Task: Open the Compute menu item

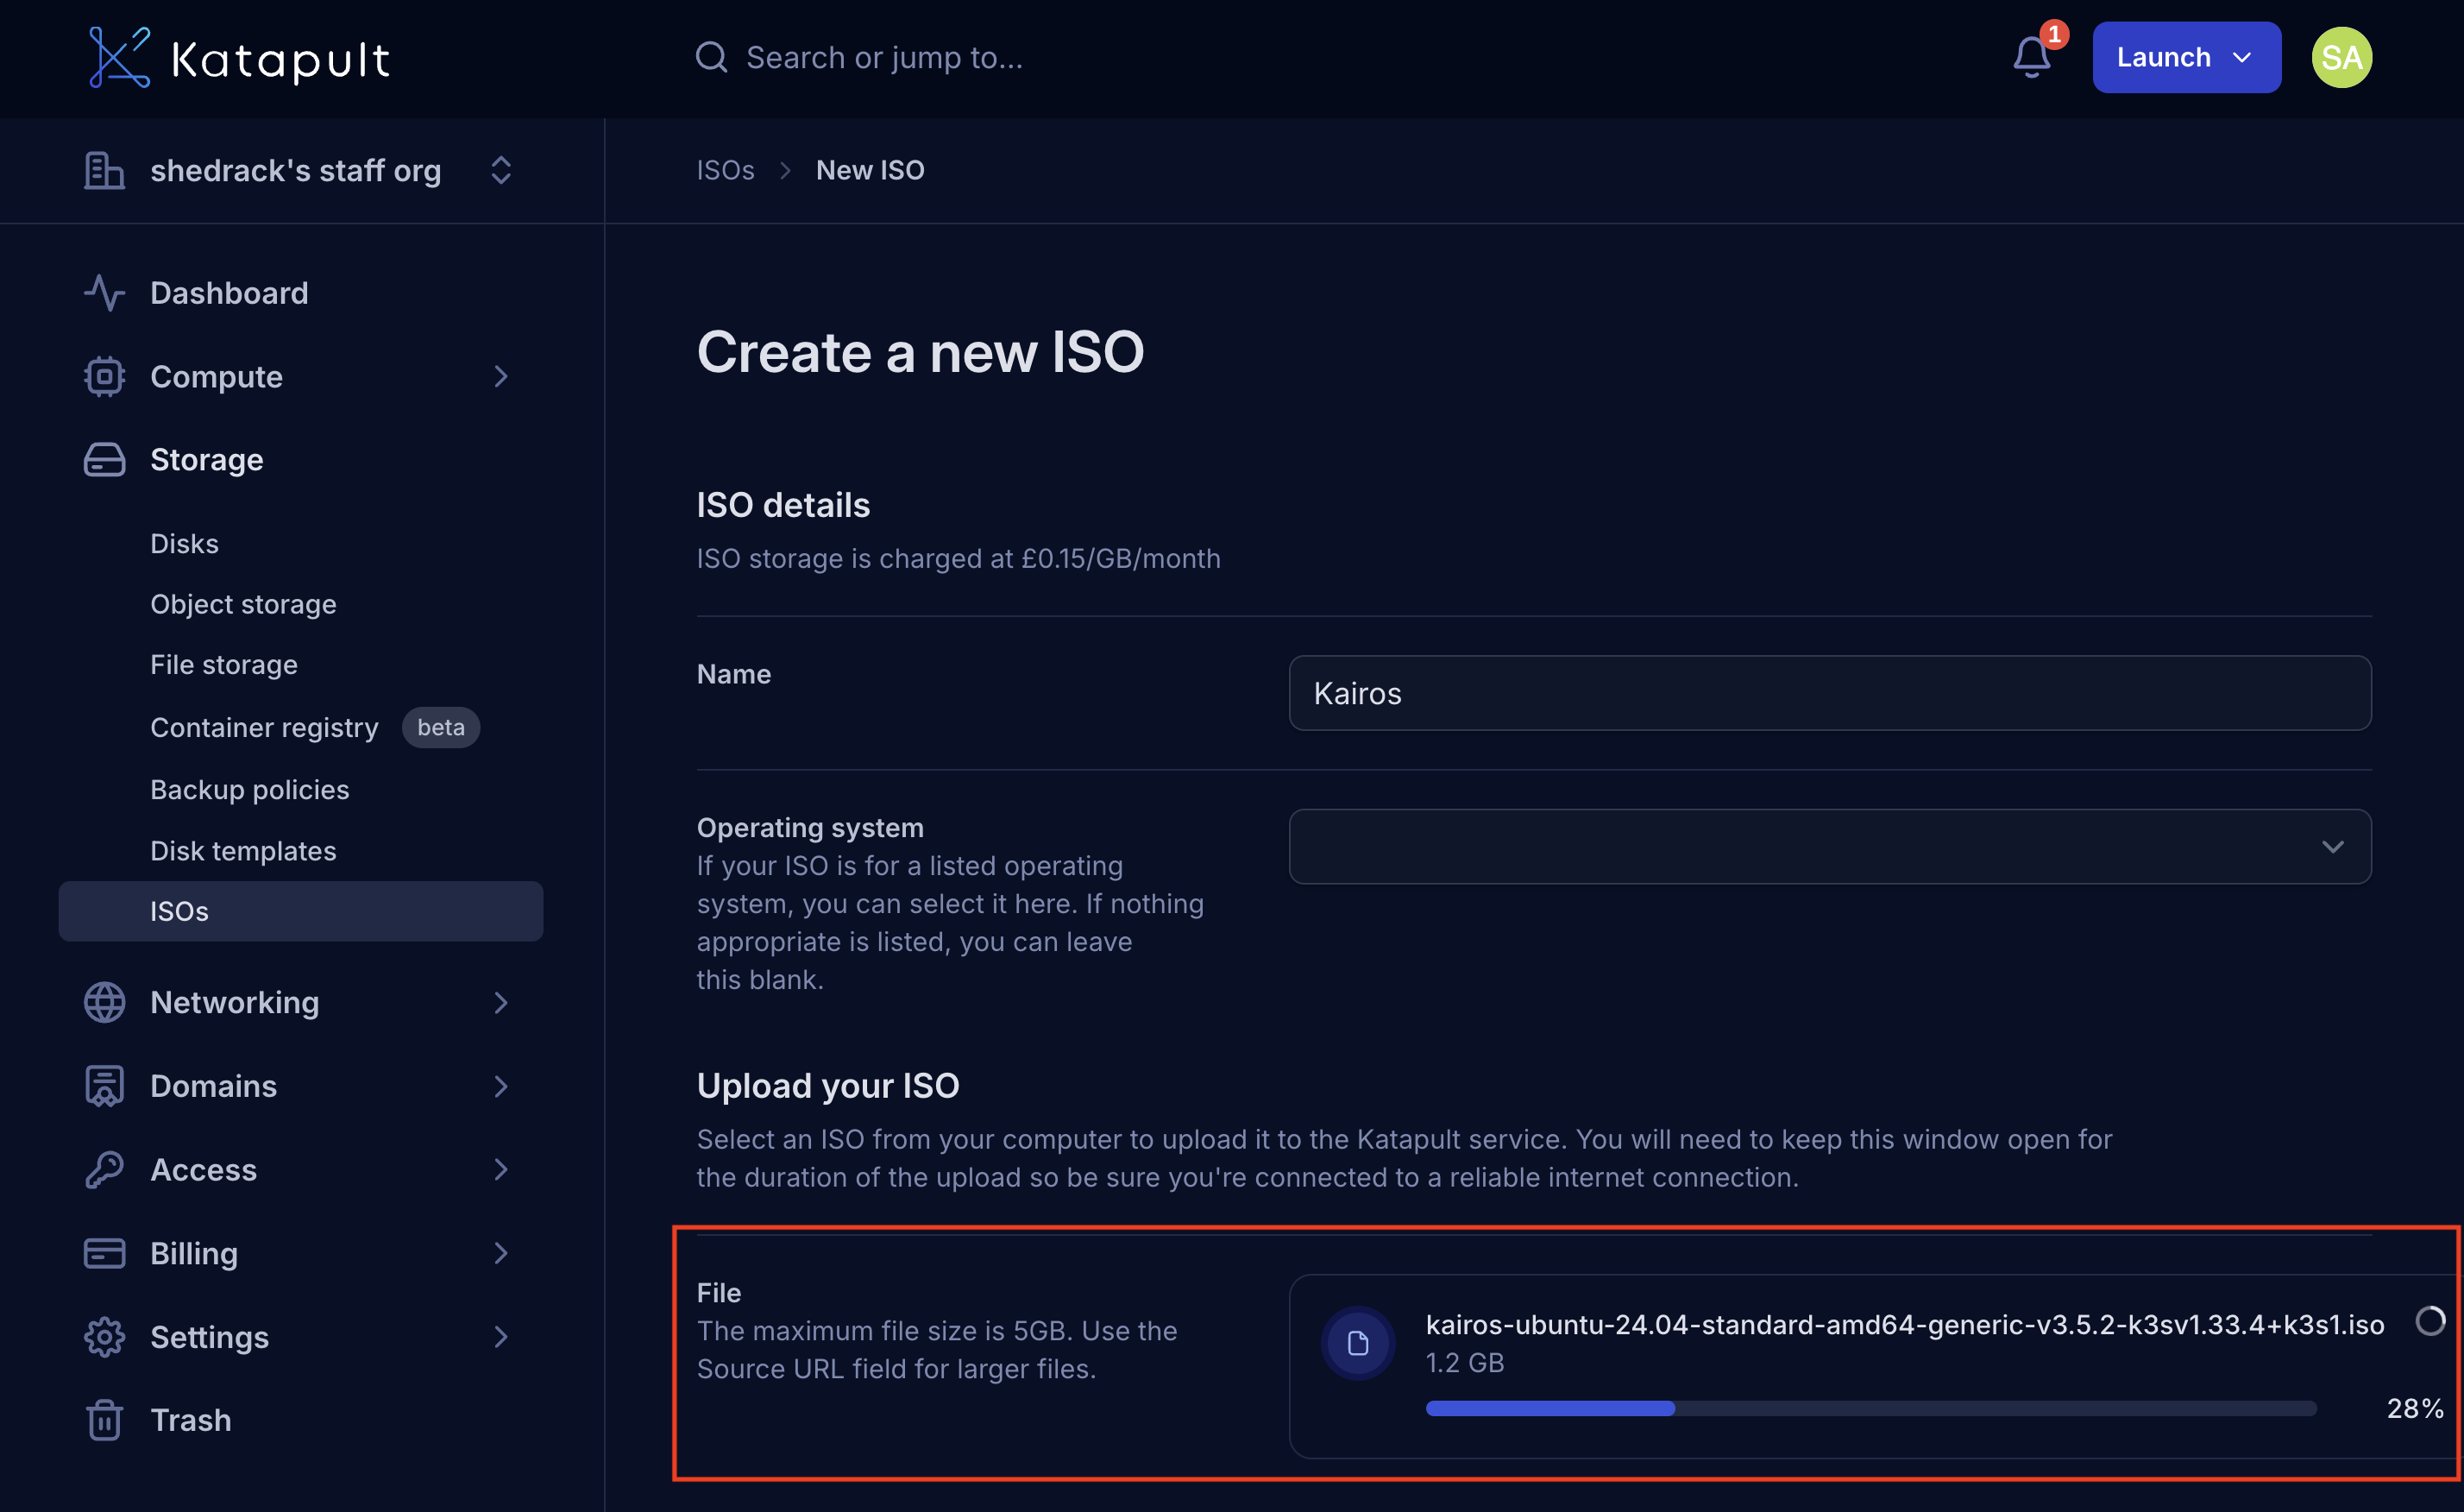Action: [216, 377]
